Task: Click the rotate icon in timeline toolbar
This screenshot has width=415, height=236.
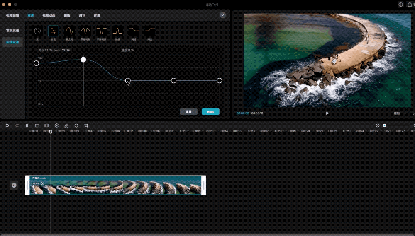Action: (76, 125)
